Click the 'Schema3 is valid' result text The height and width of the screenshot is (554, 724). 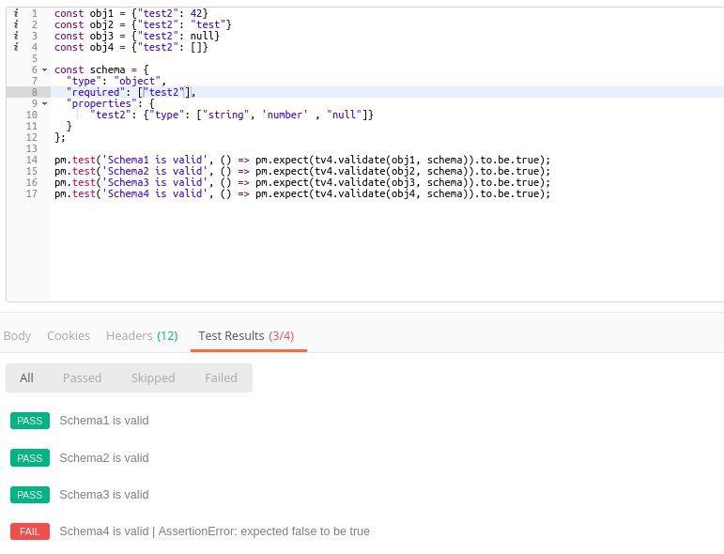click(104, 495)
